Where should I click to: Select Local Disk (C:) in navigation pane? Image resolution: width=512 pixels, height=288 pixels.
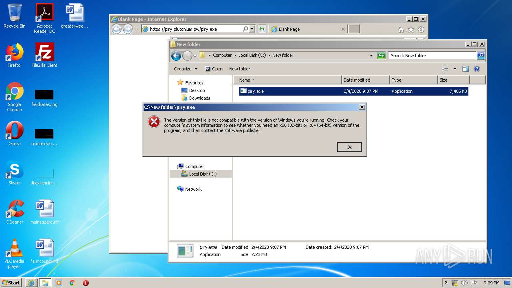pos(202,174)
